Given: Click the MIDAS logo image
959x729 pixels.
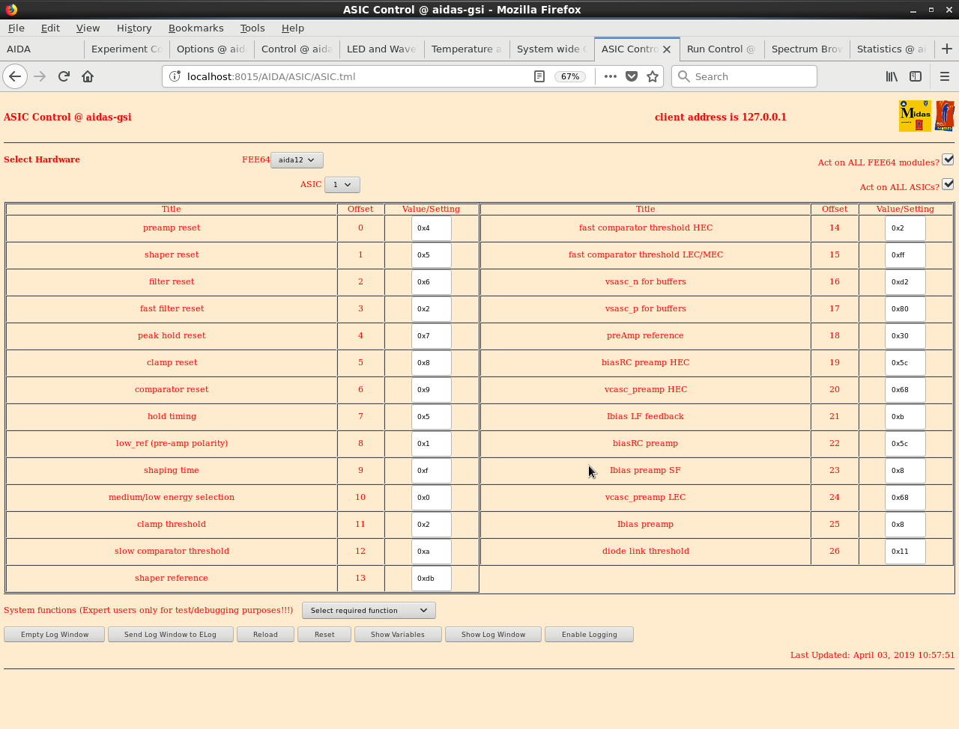Looking at the screenshot, I should [915, 116].
